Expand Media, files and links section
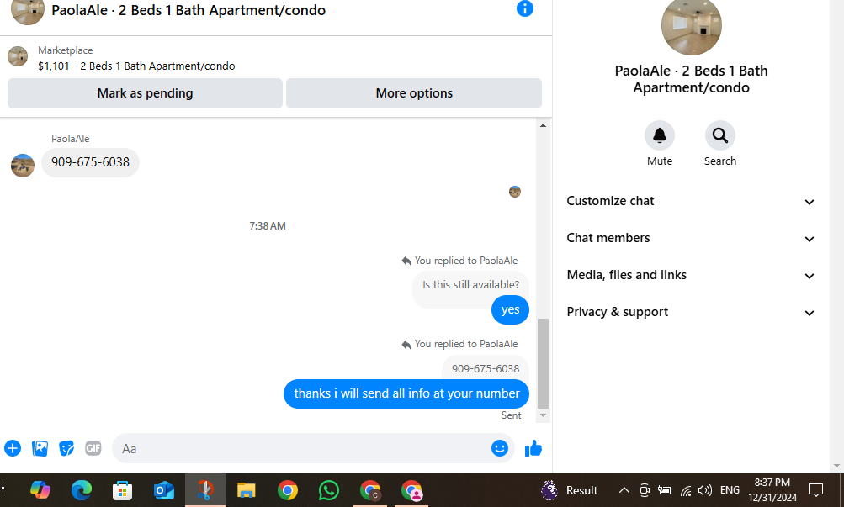The height and width of the screenshot is (507, 844). tap(691, 275)
